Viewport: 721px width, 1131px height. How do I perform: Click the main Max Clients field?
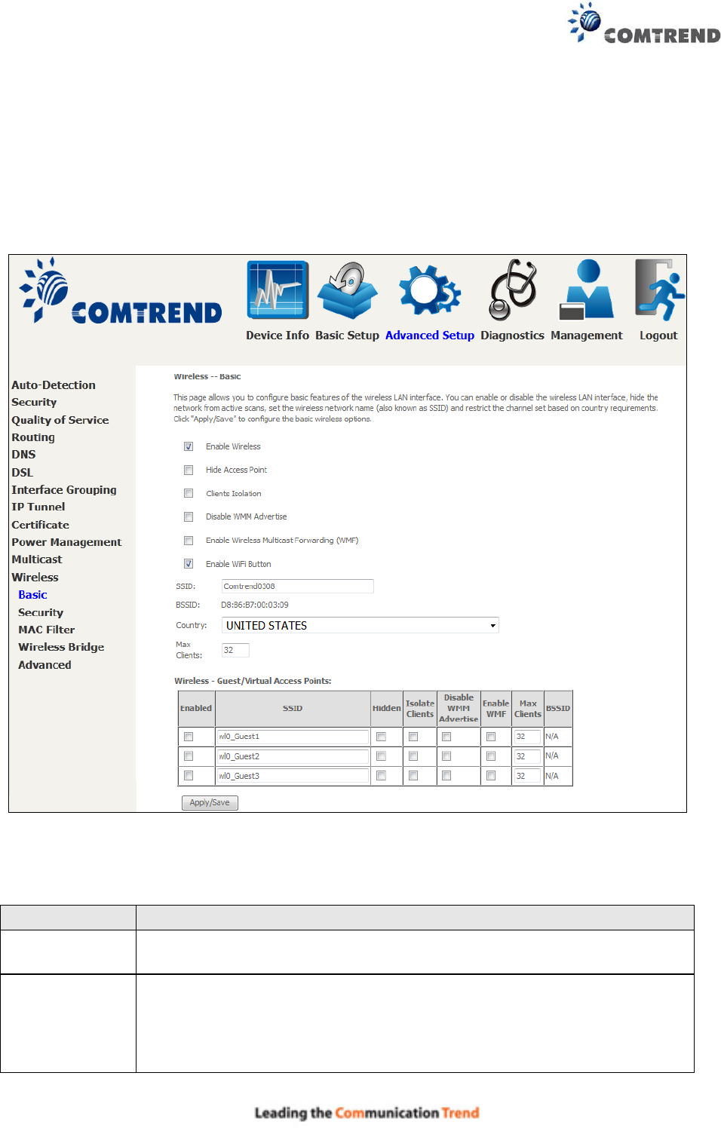coord(235,650)
